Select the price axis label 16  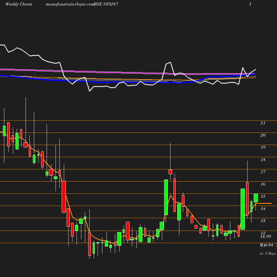pyautogui.click(x=263, y=184)
